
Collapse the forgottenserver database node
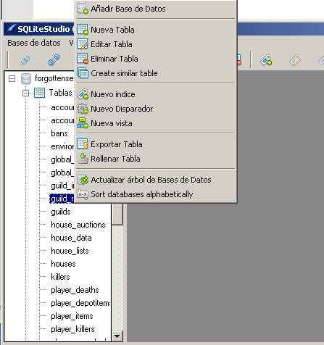(12, 78)
